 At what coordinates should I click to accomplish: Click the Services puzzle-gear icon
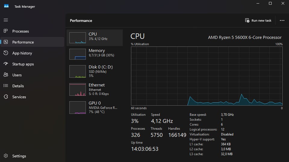pyautogui.click(x=6, y=97)
